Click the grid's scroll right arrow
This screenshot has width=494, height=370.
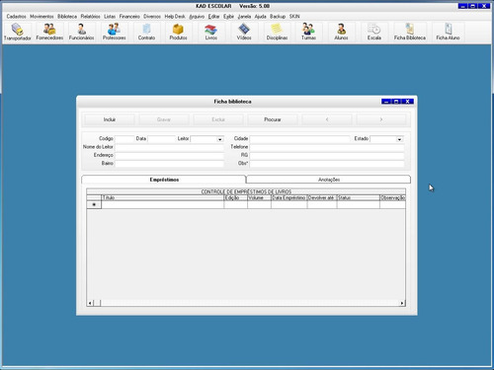click(x=402, y=303)
